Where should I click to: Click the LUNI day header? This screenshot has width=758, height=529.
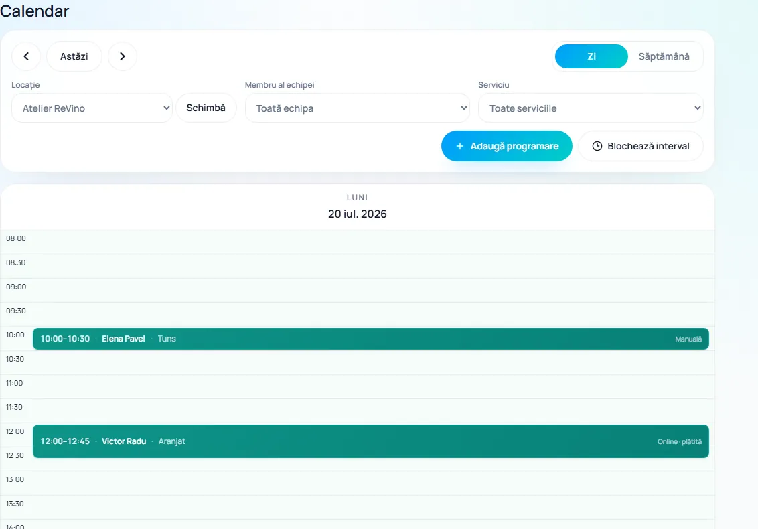(358, 198)
